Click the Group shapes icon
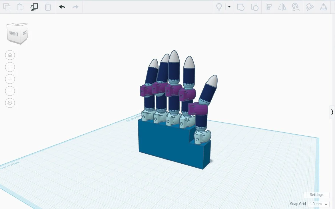Screen dimensions: 335x209 241,7
